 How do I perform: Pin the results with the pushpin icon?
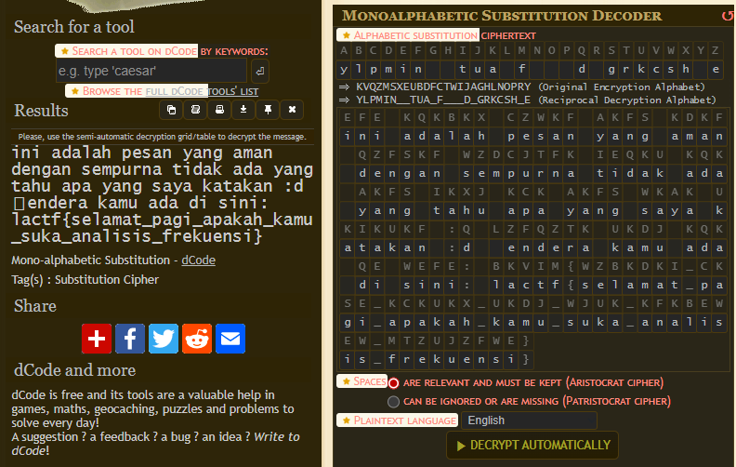[x=268, y=110]
